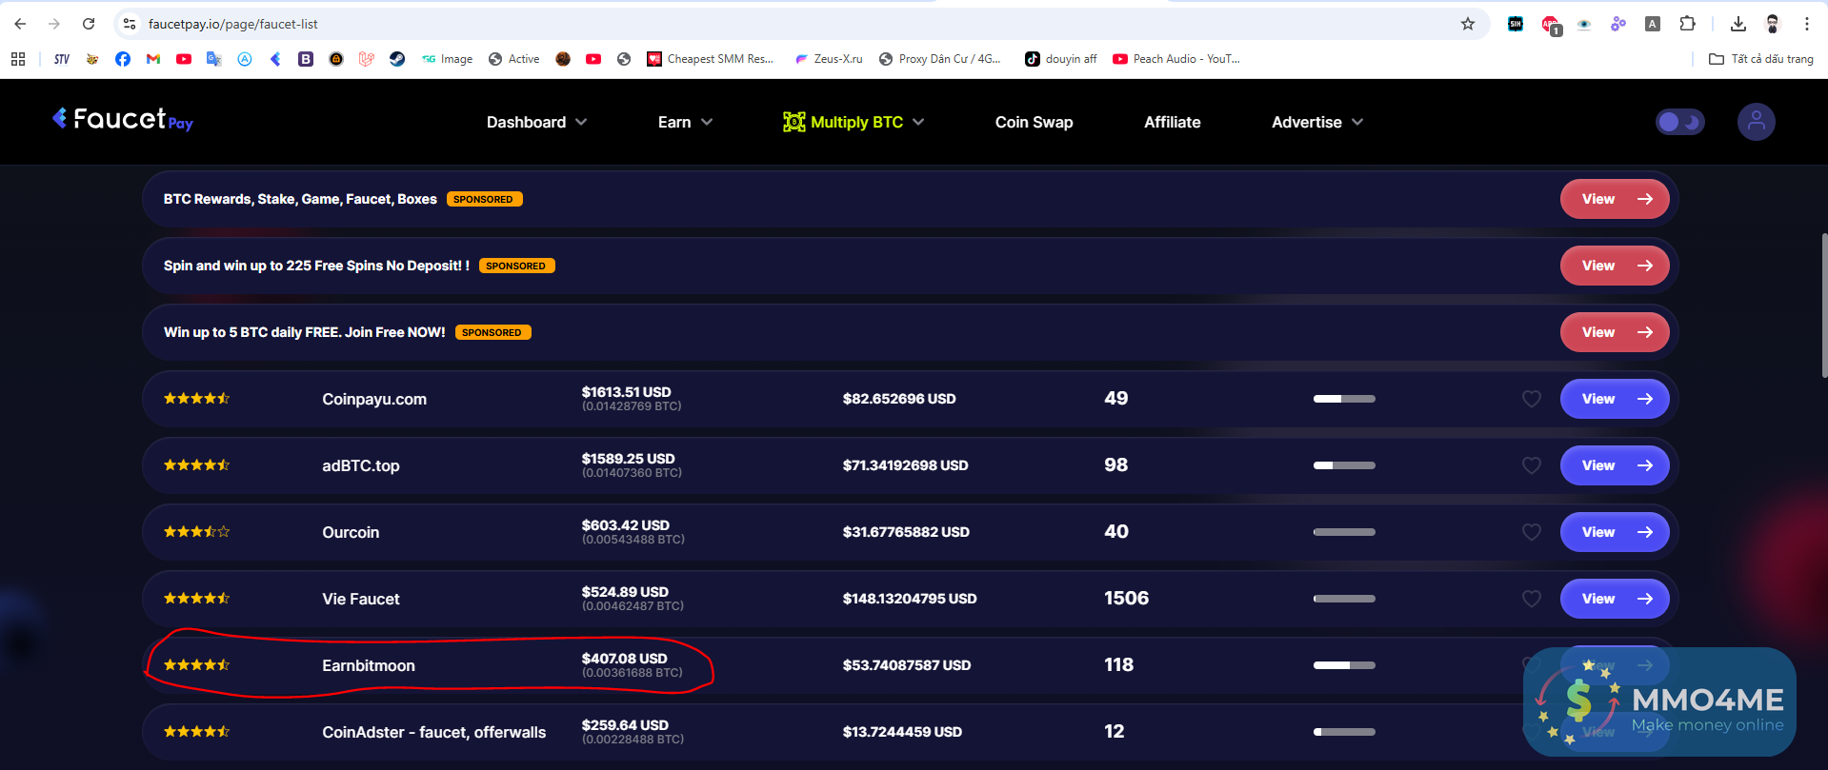Image resolution: width=1828 pixels, height=770 pixels.
Task: Open the Coin Swap page
Action: click(1034, 122)
